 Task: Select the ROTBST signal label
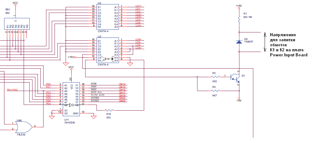(x=95, y=100)
